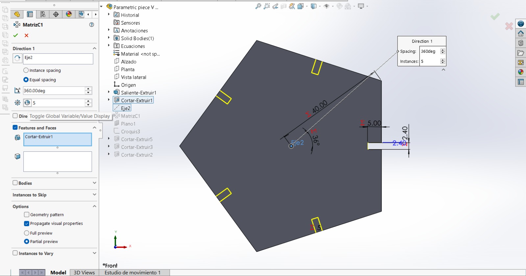Click the 360.00deg angle input field

point(54,91)
